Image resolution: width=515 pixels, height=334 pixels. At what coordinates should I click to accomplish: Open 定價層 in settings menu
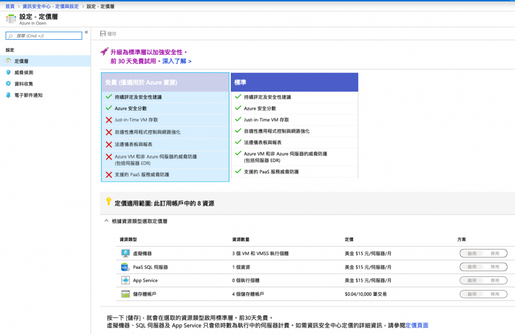point(45,61)
